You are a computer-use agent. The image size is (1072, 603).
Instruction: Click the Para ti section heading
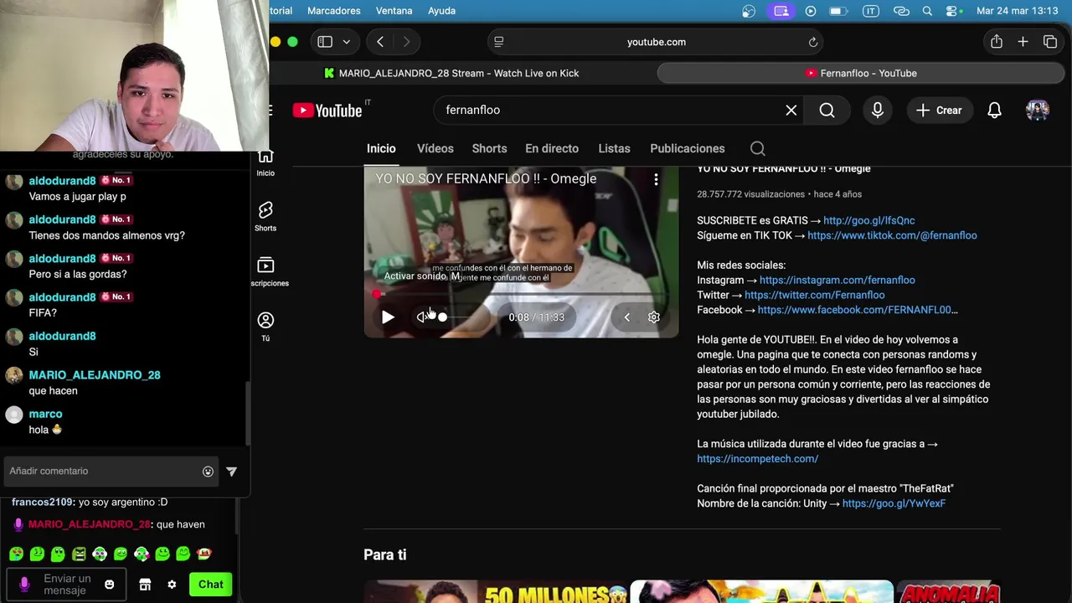click(x=384, y=554)
